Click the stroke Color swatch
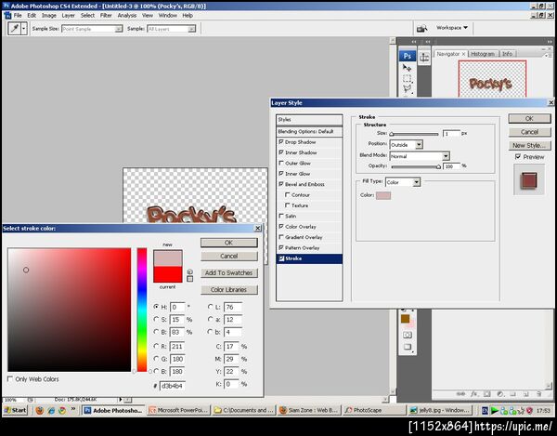557x436 pixels. pyautogui.click(x=383, y=195)
